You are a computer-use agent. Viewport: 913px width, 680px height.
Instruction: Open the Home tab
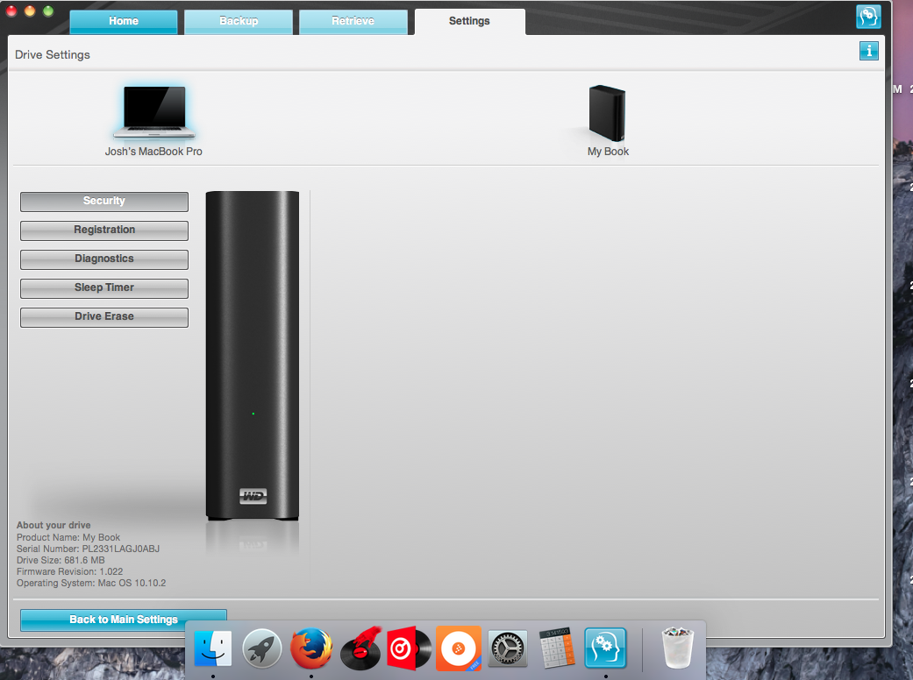coord(124,22)
